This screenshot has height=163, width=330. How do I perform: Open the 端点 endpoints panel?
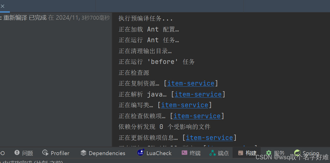click(x=223, y=153)
